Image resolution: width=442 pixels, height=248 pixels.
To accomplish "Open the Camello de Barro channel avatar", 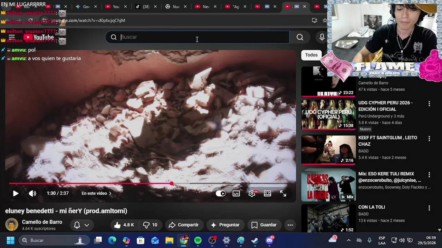I will tap(12, 225).
